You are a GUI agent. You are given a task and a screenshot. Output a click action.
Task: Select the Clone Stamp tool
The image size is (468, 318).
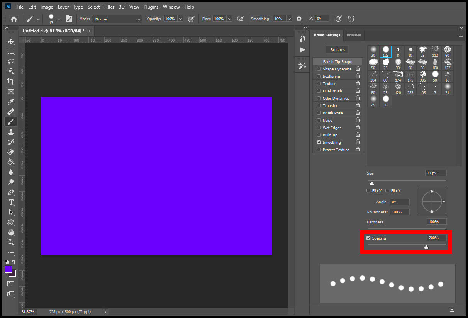pos(11,132)
